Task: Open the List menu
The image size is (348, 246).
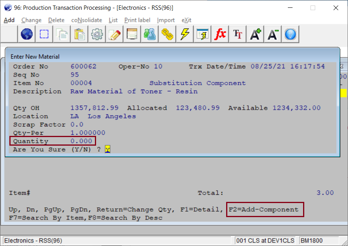Action: (x=113, y=20)
